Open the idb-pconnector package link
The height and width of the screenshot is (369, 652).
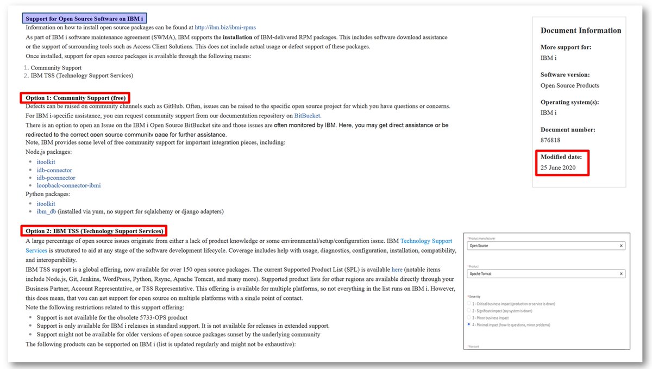tap(56, 178)
